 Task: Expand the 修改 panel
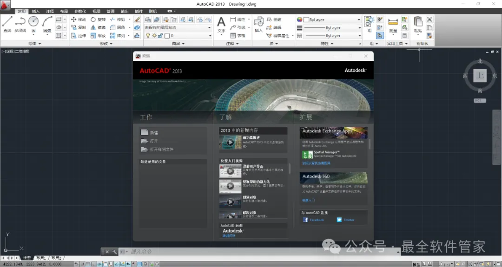106,44
